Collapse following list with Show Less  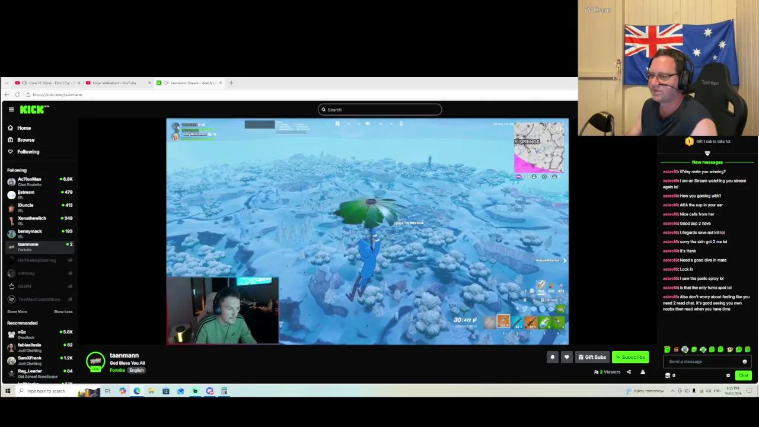(63, 312)
